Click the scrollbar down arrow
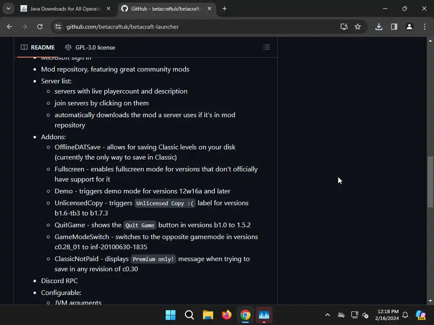 [x=430, y=301]
